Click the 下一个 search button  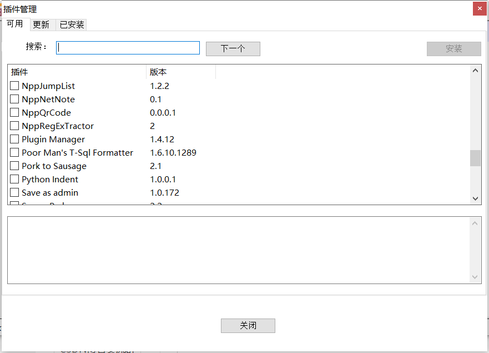[x=233, y=49]
